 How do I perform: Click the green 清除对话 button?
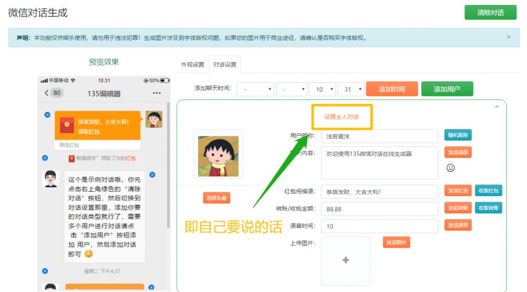[x=490, y=12]
